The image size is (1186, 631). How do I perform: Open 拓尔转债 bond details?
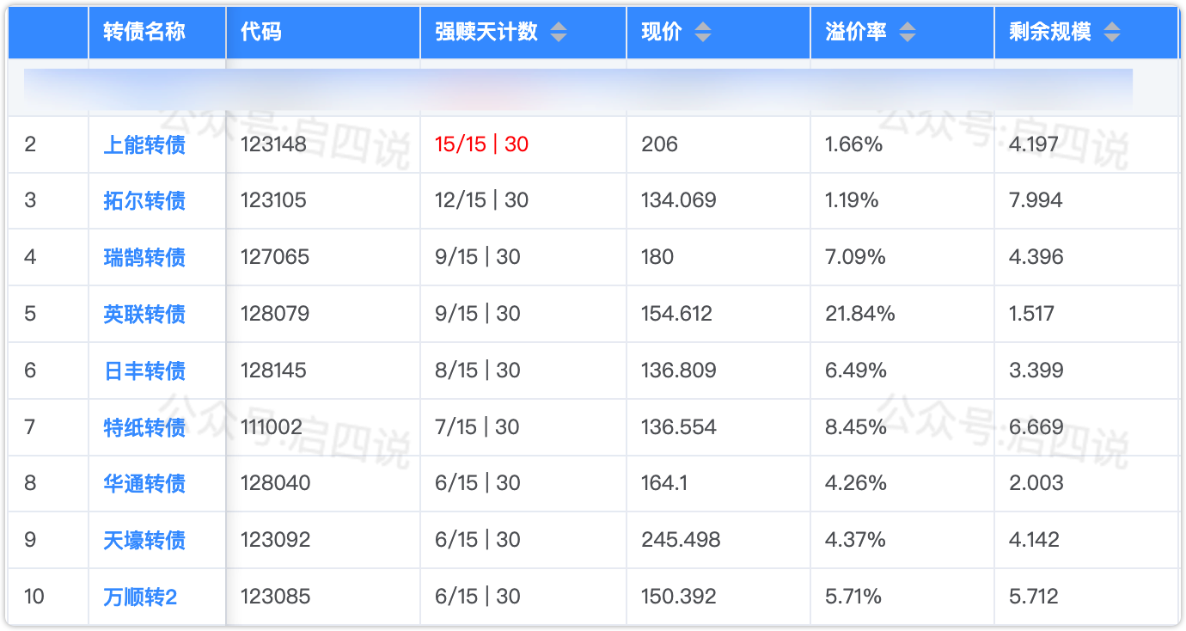coord(144,201)
